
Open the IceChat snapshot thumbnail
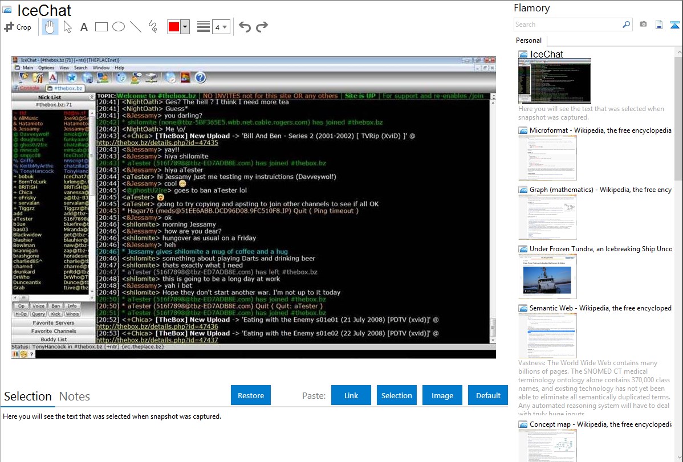[x=555, y=80]
